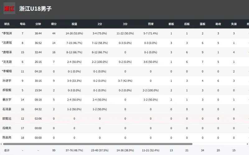Image resolution: width=249 pixels, height=155 pixels.
Task: Click the right scrollbar arrow
Action: coord(248,144)
